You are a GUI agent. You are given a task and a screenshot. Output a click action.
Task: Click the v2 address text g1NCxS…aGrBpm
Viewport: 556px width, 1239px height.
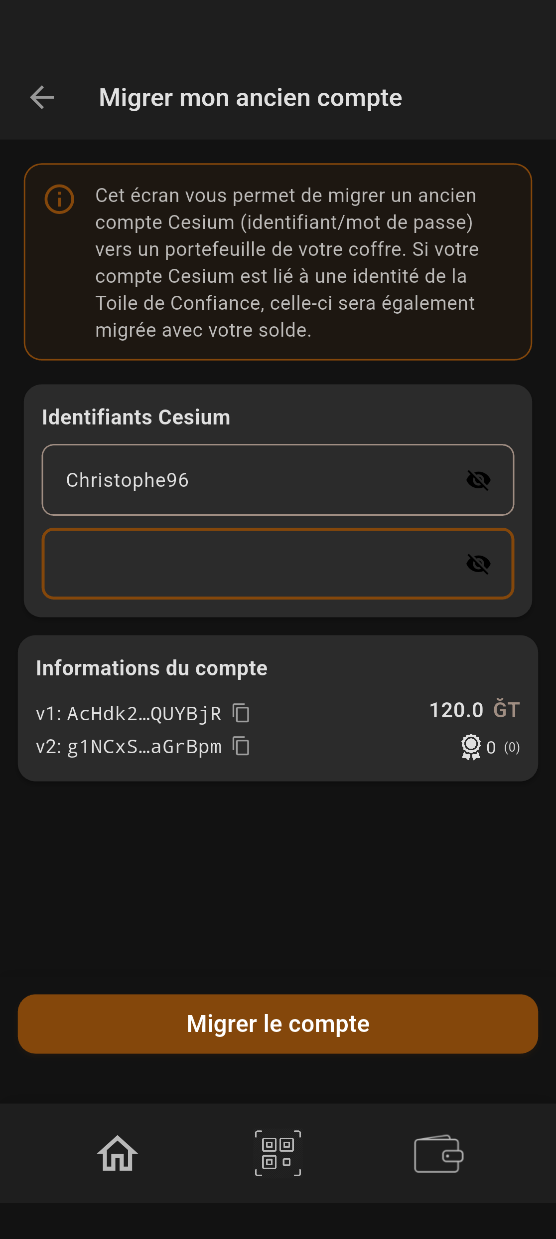coord(144,747)
